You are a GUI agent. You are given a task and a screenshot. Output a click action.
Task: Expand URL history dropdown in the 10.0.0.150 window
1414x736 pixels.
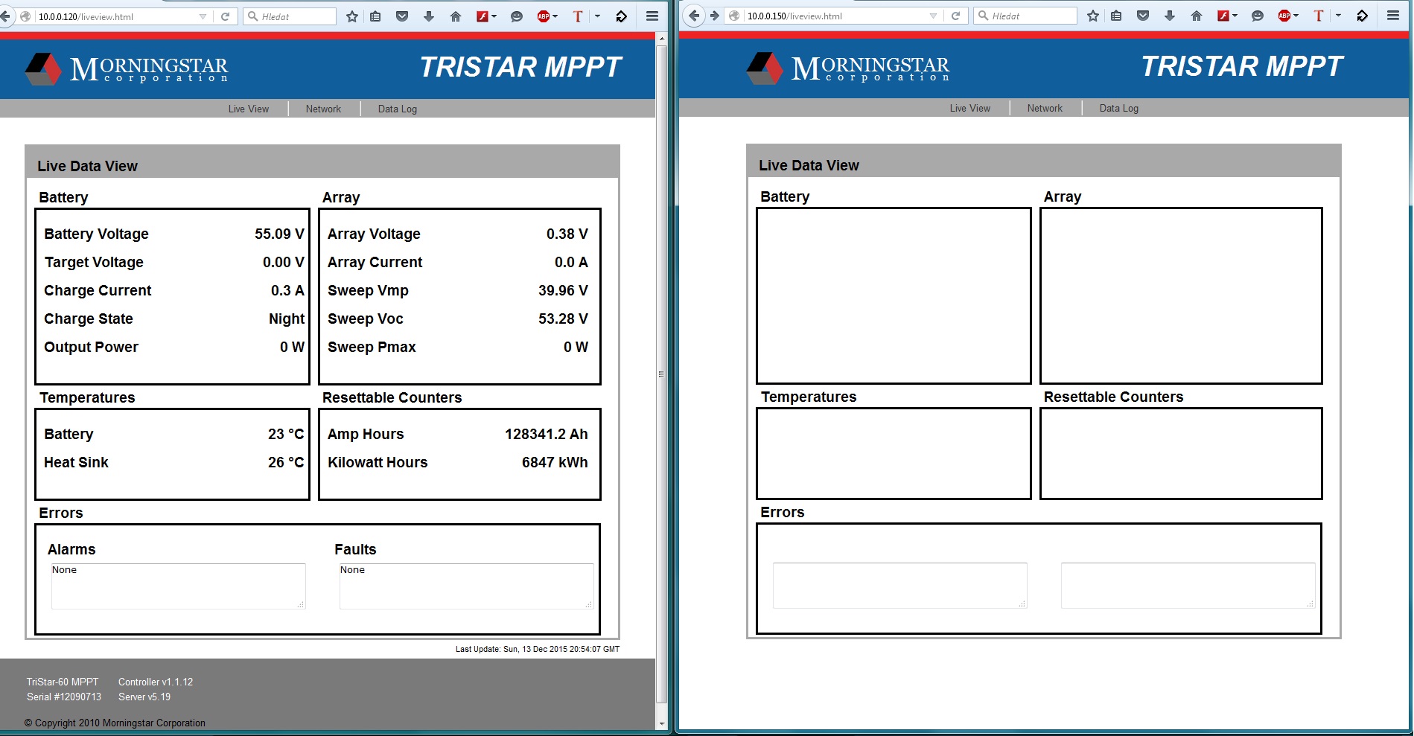click(x=933, y=16)
